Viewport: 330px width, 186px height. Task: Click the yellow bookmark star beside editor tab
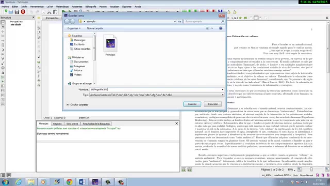click(x=39, y=18)
